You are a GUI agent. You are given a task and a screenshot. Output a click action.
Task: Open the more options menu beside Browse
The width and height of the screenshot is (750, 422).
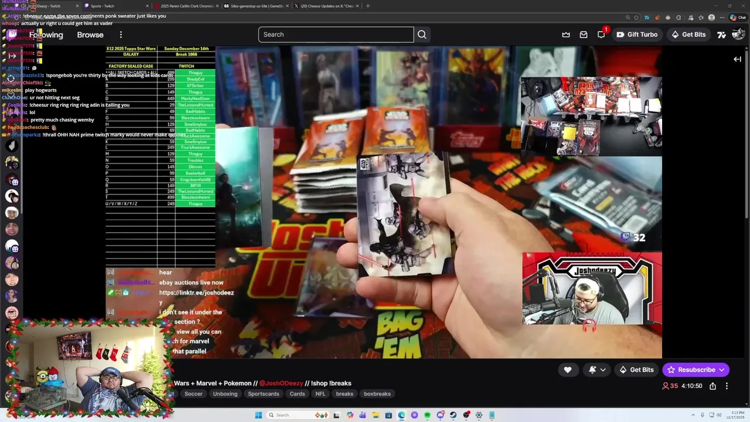(121, 35)
